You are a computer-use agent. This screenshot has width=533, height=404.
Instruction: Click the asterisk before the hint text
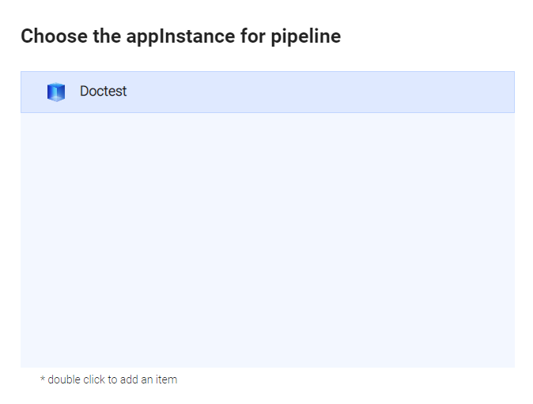(43, 379)
